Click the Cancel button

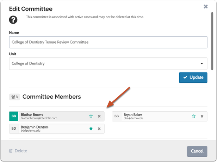197,151
